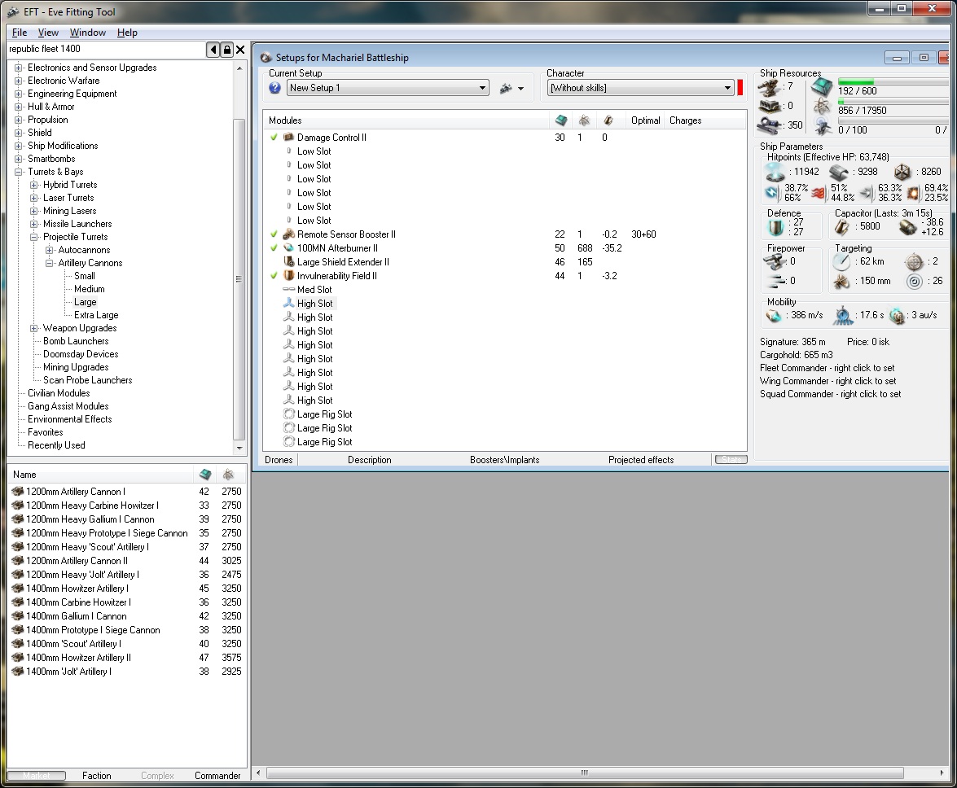The height and width of the screenshot is (788, 957).
Task: Click the blue help question mark icon
Action: pyautogui.click(x=275, y=88)
